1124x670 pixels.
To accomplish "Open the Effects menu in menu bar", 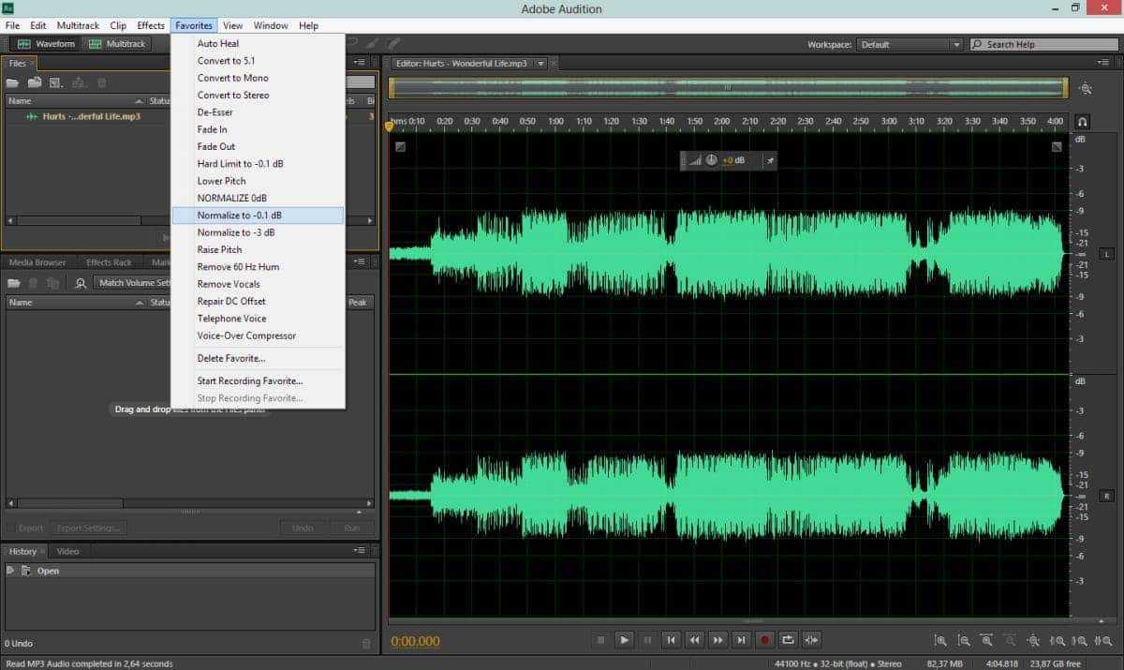I will [151, 25].
